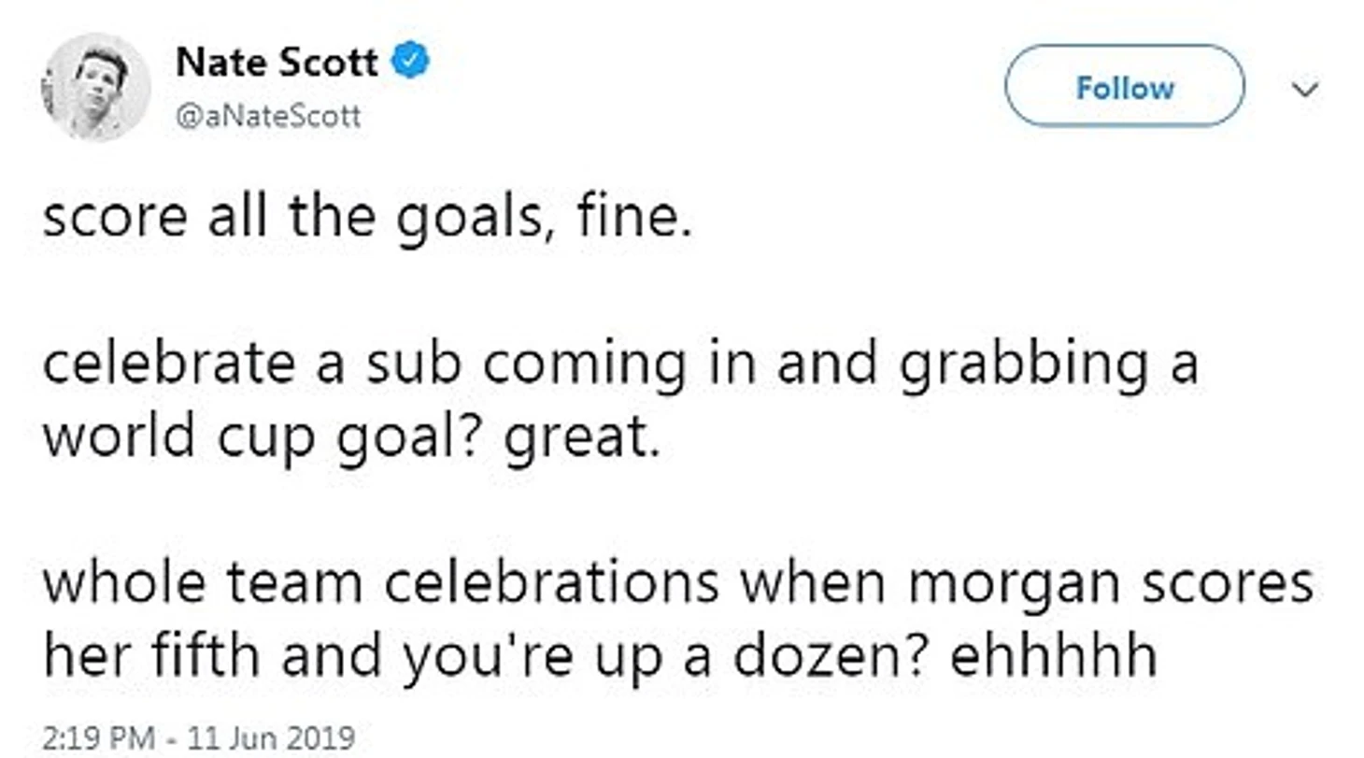Screen dimensions: 1364x758
Task: Open the @aNateScott handle link
Action: pyautogui.click(x=268, y=118)
